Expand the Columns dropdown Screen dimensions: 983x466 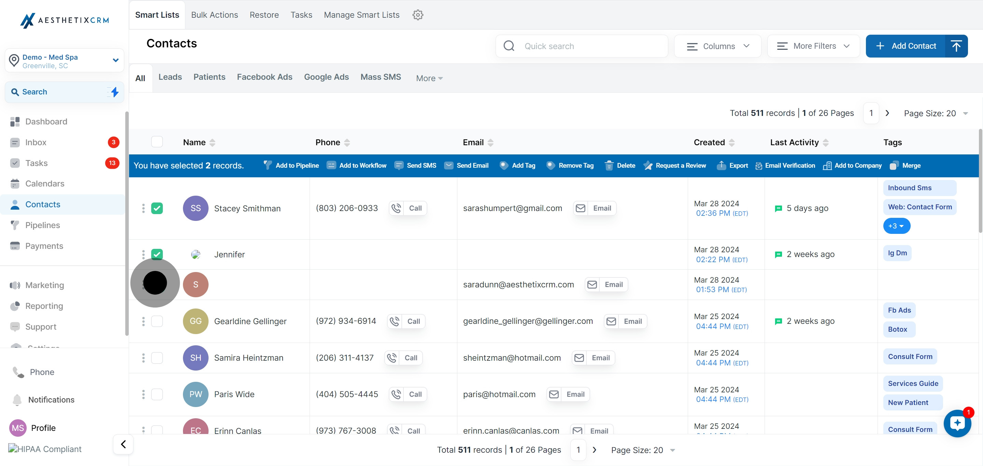[x=717, y=46]
